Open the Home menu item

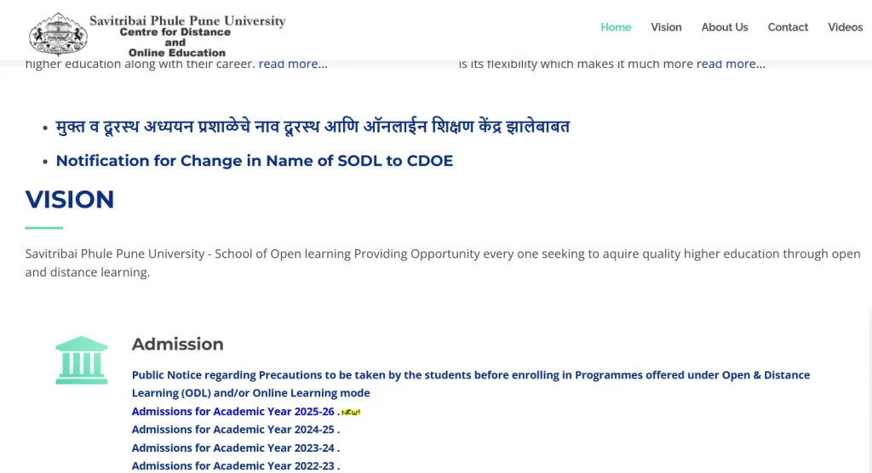616,27
